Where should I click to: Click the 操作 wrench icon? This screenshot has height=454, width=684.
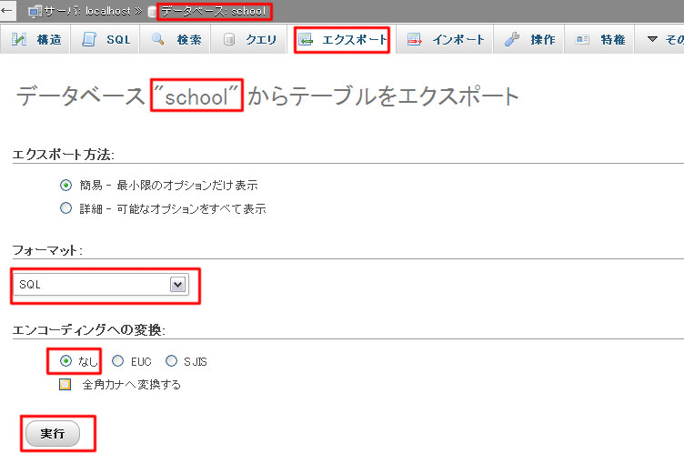[x=512, y=39]
